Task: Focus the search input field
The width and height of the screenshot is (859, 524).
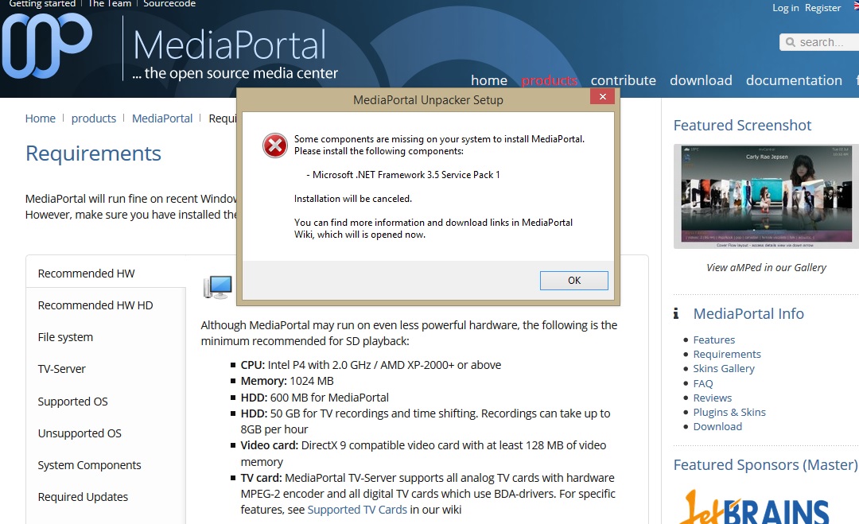Action: tap(820, 42)
